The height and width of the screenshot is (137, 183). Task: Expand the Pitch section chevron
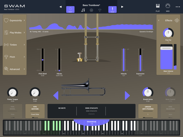coord(24,57)
